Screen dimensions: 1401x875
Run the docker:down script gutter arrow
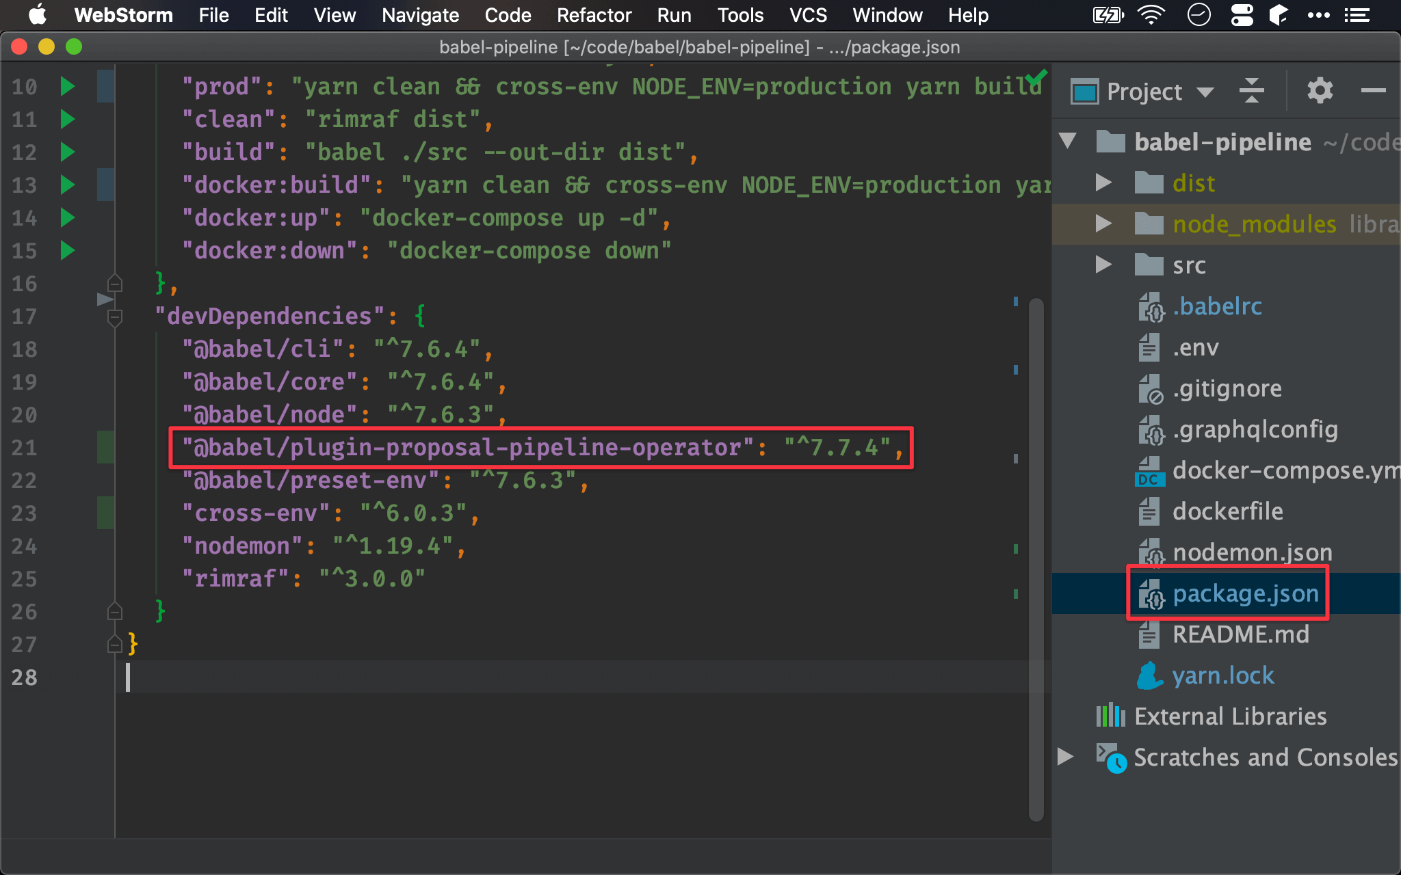coord(67,250)
